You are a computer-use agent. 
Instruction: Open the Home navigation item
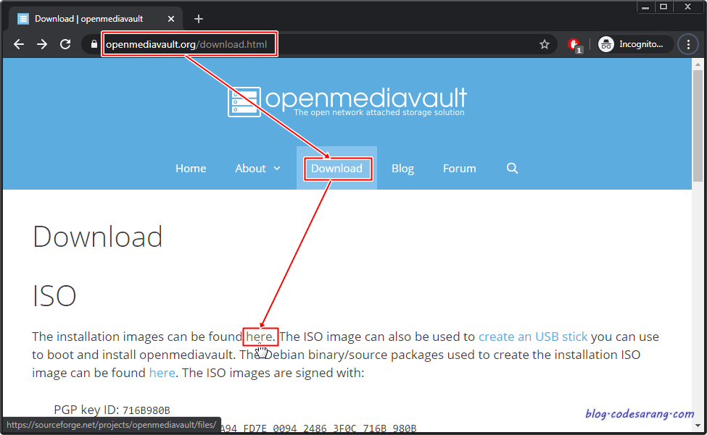(x=191, y=168)
